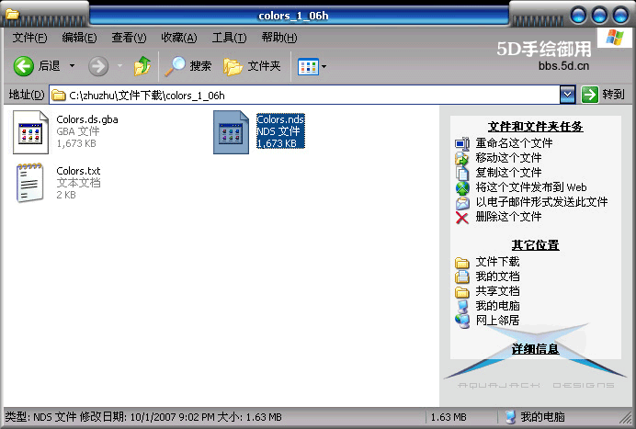This screenshot has height=429, width=636.
Task: Click the rename task icon
Action: (x=462, y=143)
